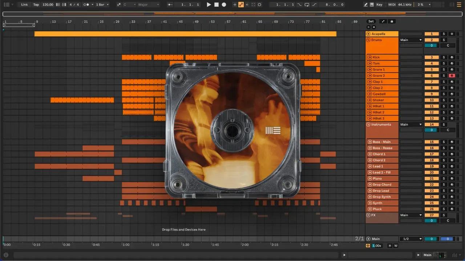Click the Stop button in transport

(217, 5)
